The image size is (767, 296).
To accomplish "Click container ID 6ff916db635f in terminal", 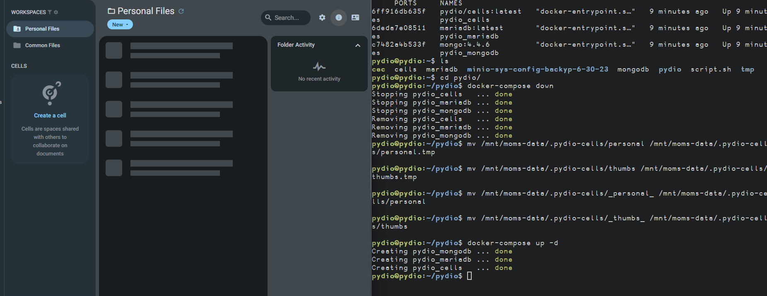I will point(399,12).
